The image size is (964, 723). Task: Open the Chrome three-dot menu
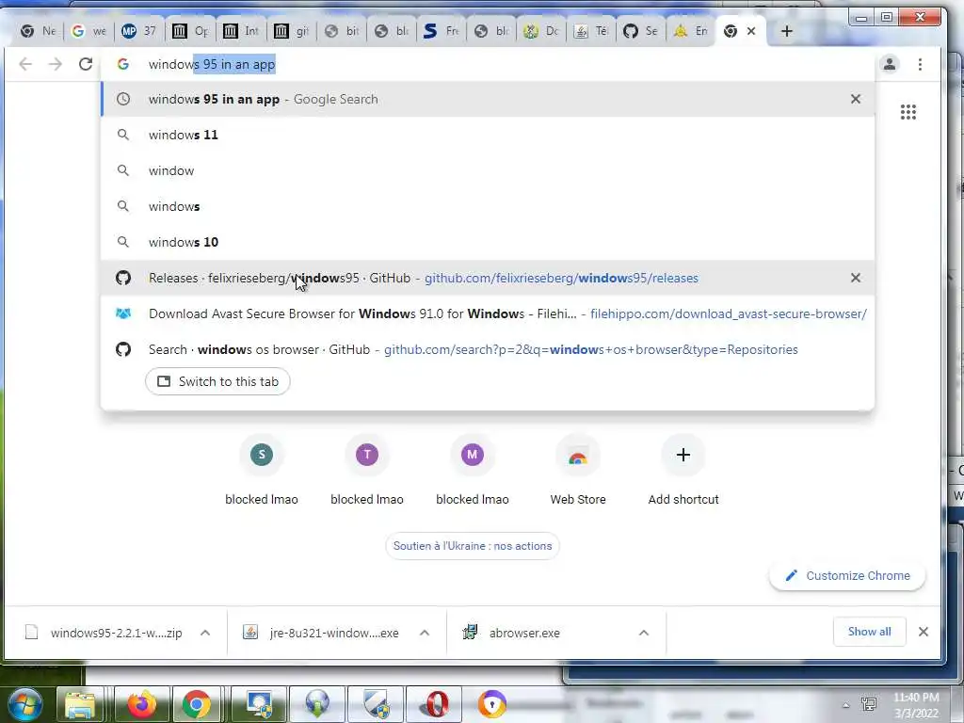pos(920,64)
